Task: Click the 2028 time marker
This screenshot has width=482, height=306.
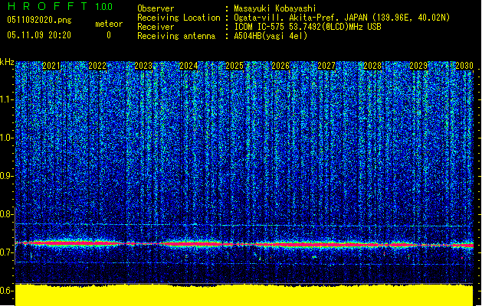Action: tap(372, 66)
